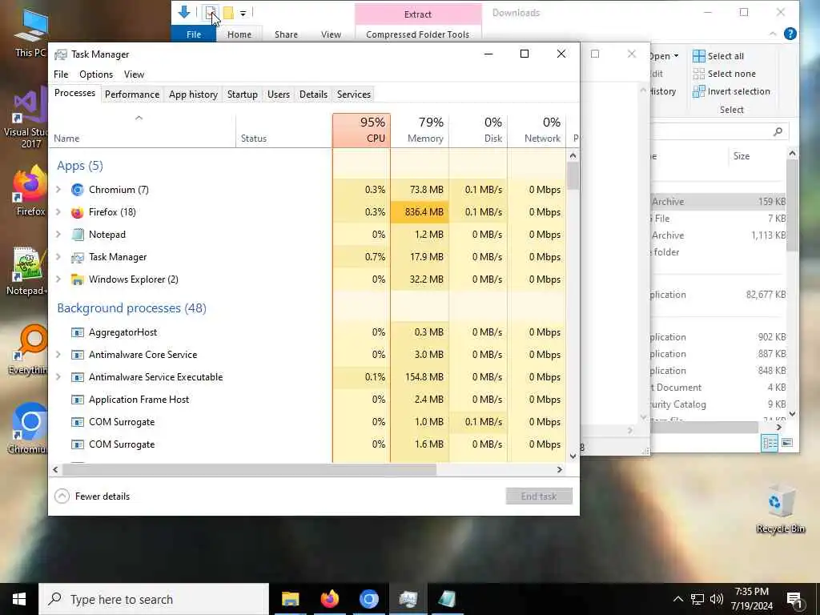Click the Fewer details arrow icon
This screenshot has width=820, height=615.
pyautogui.click(x=62, y=496)
